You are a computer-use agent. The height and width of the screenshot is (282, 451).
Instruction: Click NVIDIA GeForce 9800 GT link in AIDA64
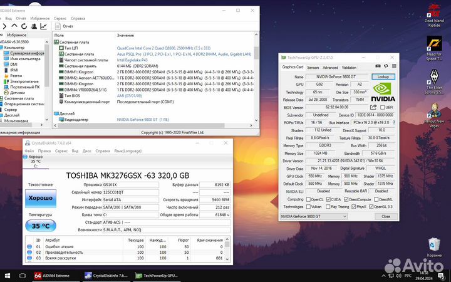pos(143,120)
